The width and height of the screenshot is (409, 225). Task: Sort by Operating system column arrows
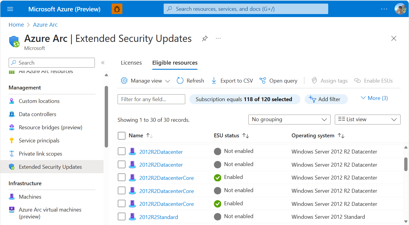pyautogui.click(x=341, y=136)
